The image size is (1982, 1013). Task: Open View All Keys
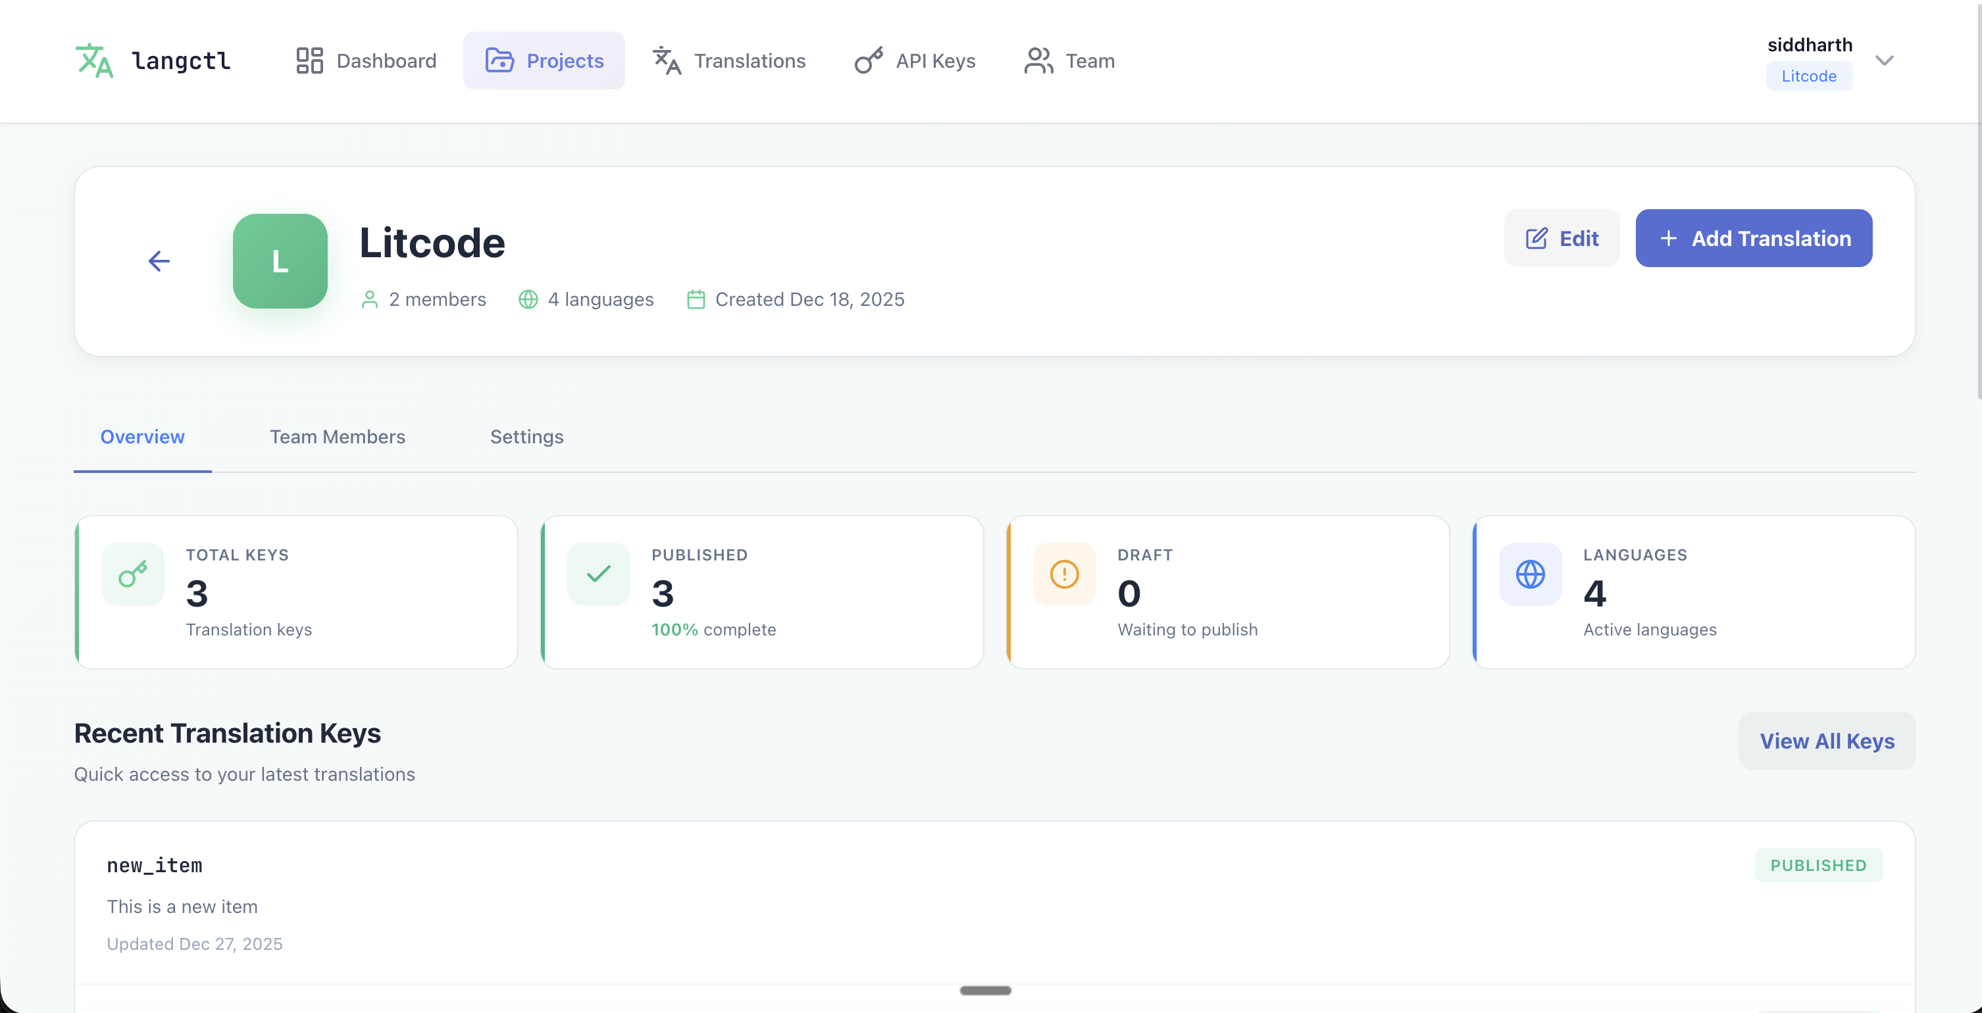pos(1827,741)
